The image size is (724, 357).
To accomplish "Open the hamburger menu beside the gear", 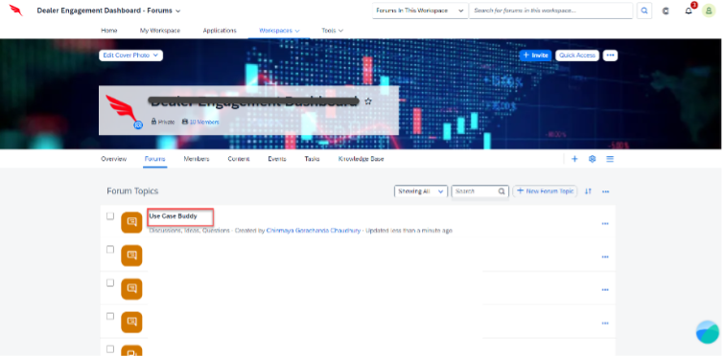I will [610, 159].
